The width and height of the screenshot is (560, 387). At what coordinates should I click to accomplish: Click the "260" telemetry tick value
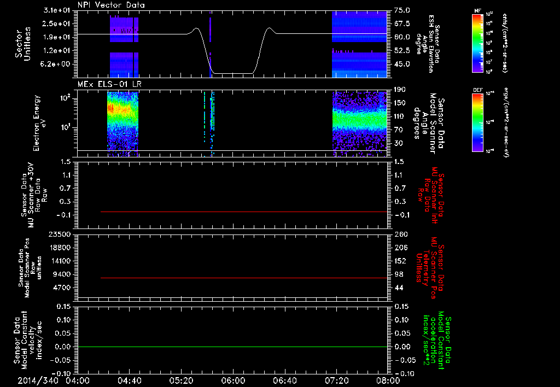(400, 234)
